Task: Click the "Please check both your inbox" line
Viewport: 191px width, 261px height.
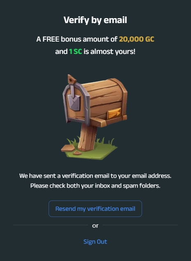Action: [95, 186]
